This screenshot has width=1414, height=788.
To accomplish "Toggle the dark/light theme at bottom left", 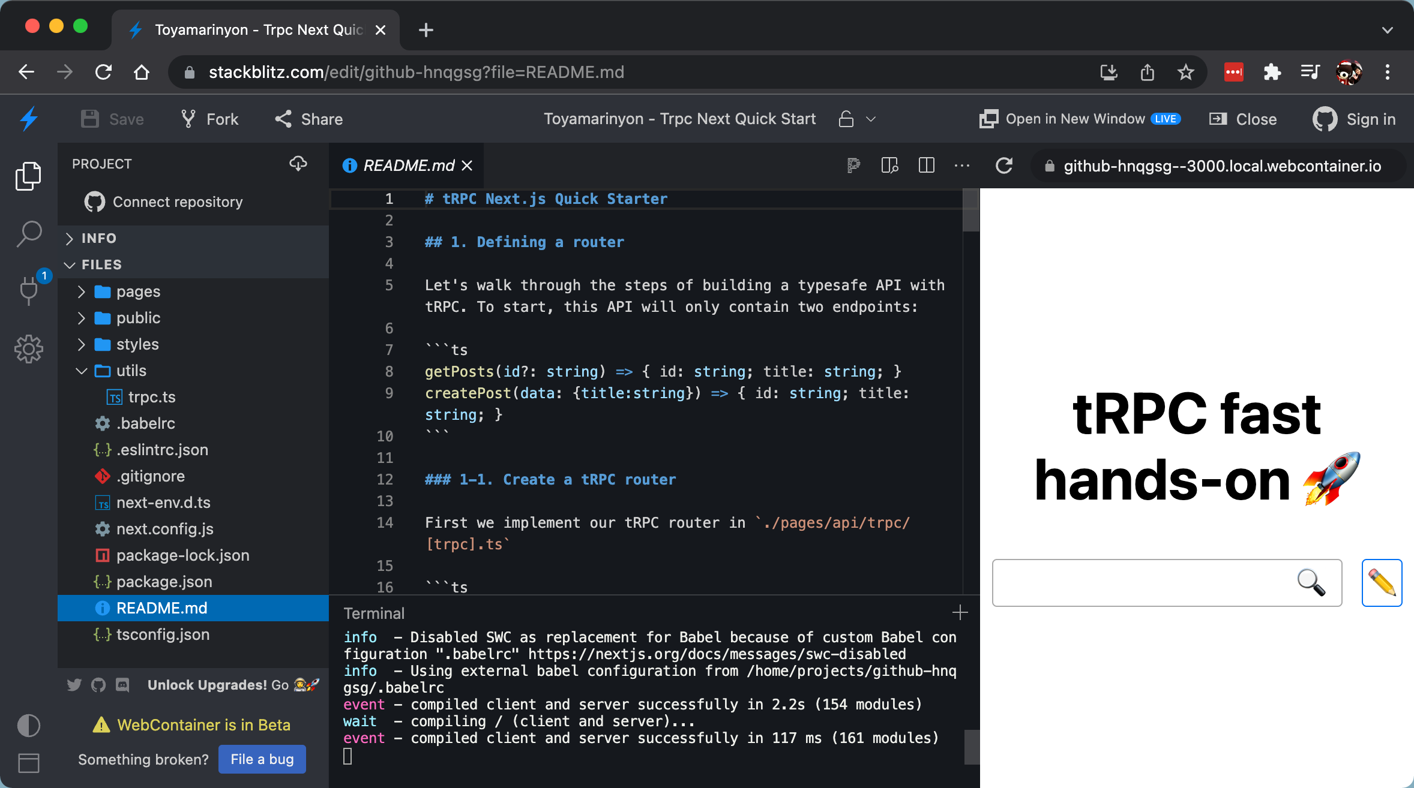I will [28, 725].
